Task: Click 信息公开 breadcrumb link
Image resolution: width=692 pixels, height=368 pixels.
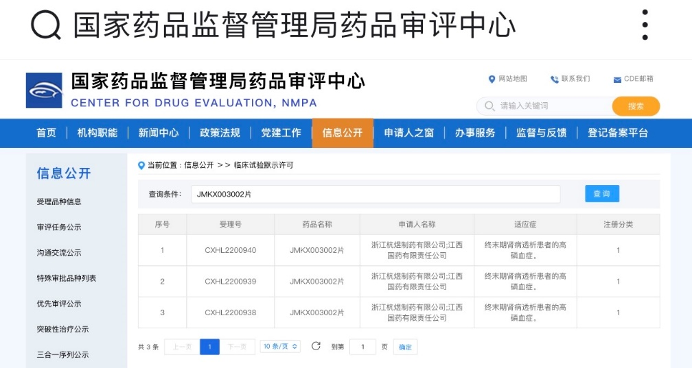Action: click(198, 165)
